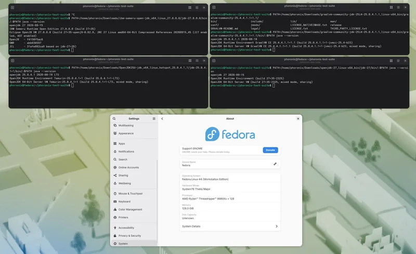The width and height of the screenshot is (416, 254).
Task: Click 'Fedora Linux 44 (Workstation Edition)' text
Action: [205, 179]
